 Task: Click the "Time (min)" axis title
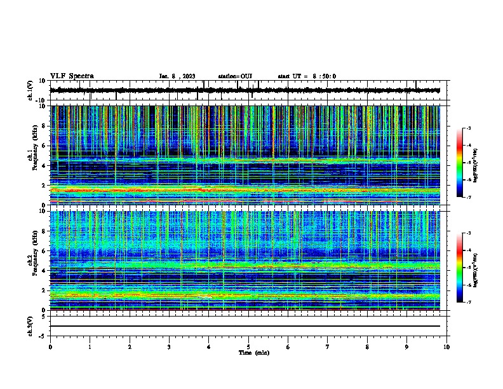[254, 353]
